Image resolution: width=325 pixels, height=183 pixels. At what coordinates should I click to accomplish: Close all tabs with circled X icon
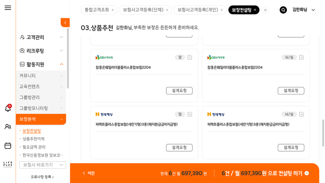(266, 10)
